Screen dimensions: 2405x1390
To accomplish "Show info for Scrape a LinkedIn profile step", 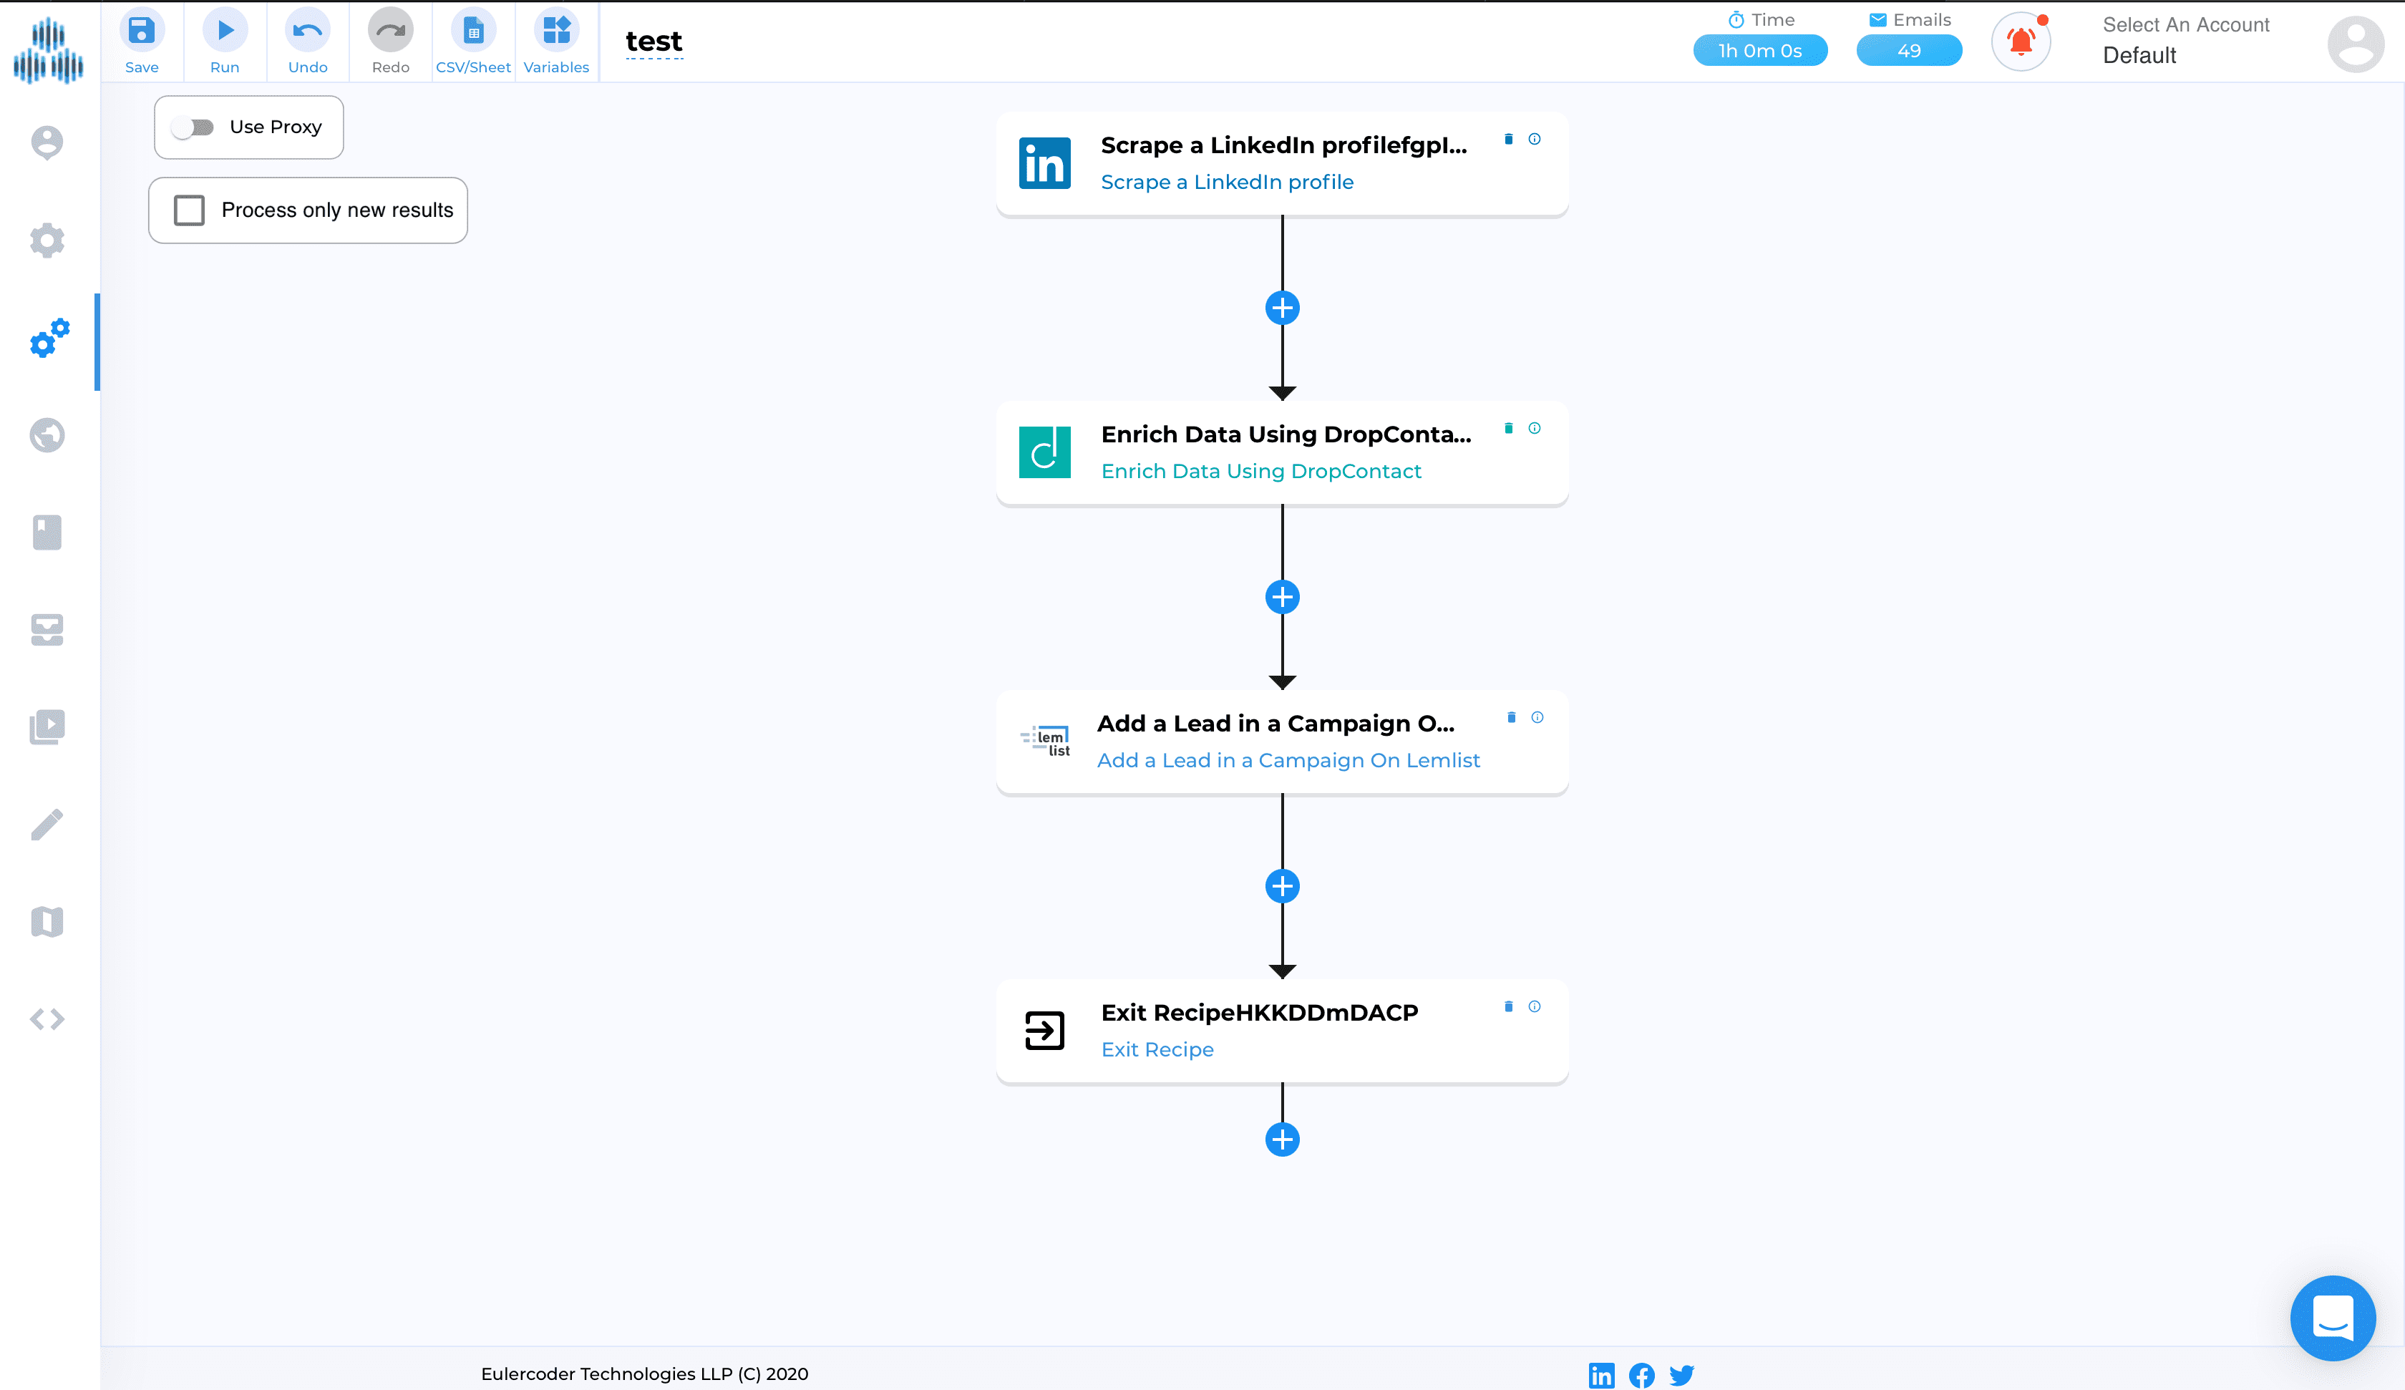I will [1535, 140].
